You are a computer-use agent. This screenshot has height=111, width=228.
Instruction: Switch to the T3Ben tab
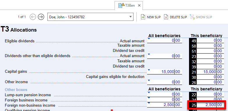click(129, 6)
